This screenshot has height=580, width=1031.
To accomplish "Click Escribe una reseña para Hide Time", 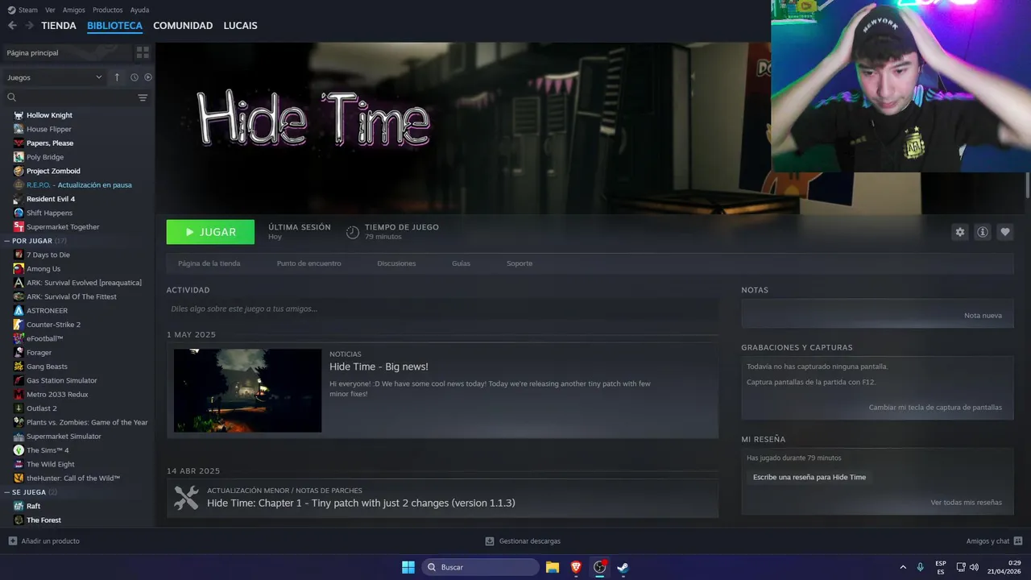I will tap(809, 478).
